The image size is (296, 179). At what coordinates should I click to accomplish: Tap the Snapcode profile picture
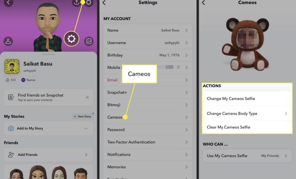coord(12,67)
